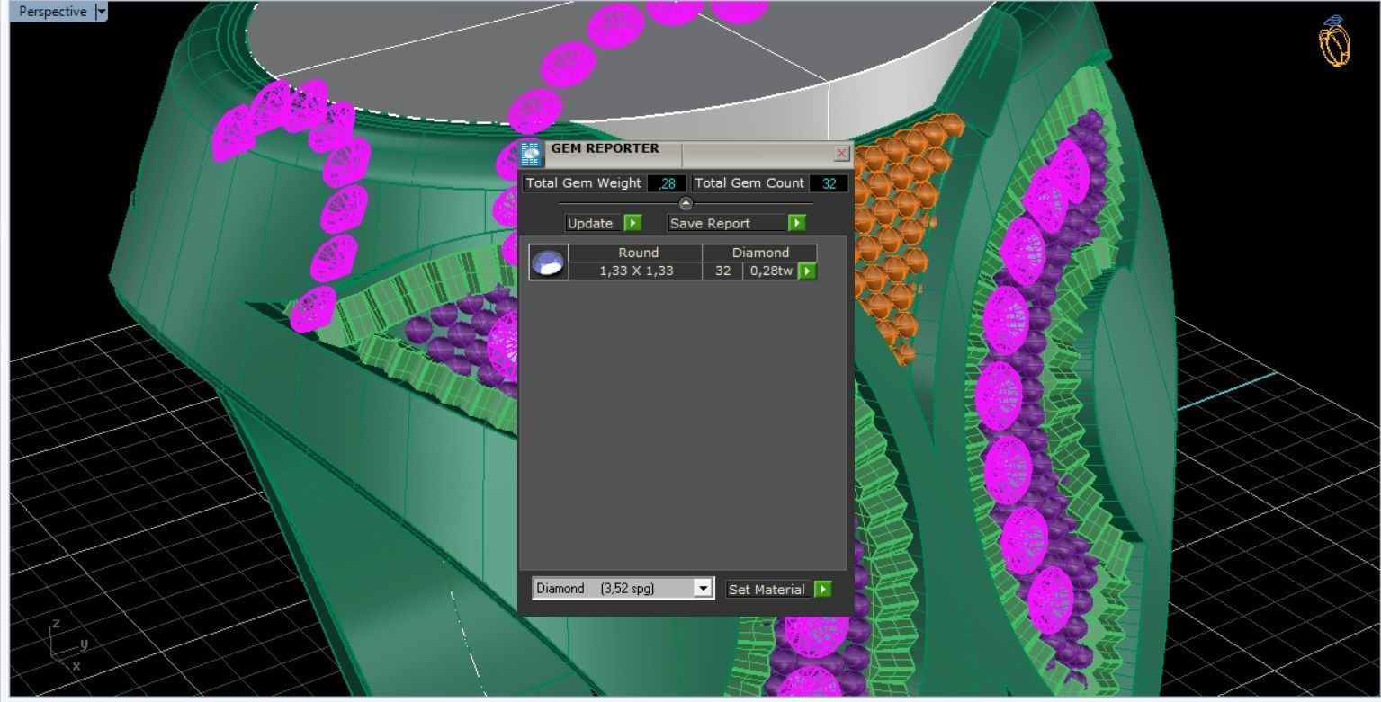Click the 'Total Gem Weight' label
Viewport: 1381px width, 702px height.
[x=584, y=183]
